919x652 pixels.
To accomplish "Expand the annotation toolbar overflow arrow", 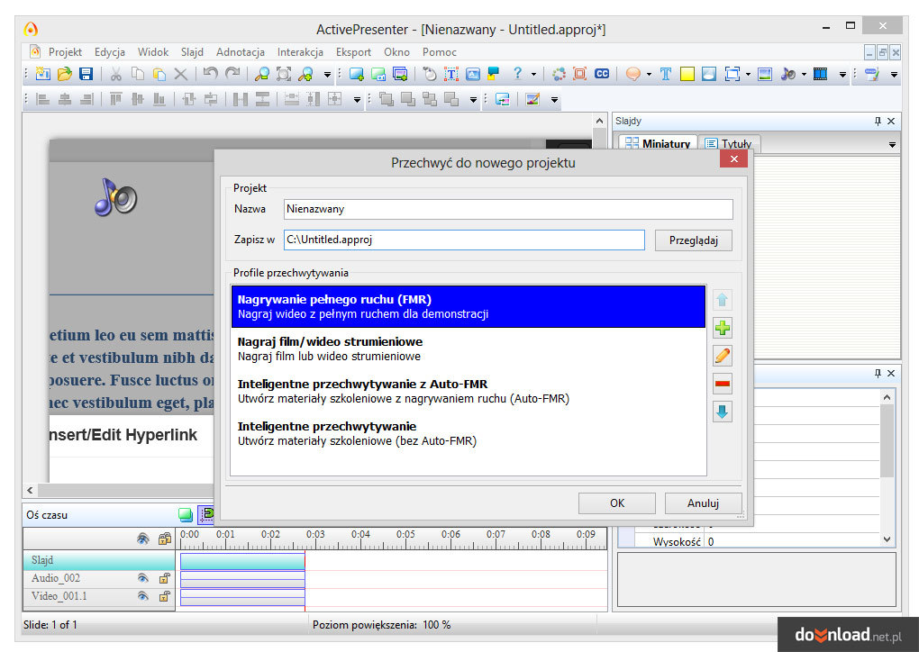I will click(x=842, y=75).
